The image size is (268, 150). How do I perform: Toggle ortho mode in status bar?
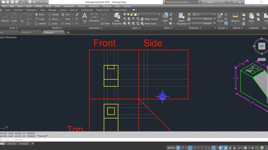[190, 148]
